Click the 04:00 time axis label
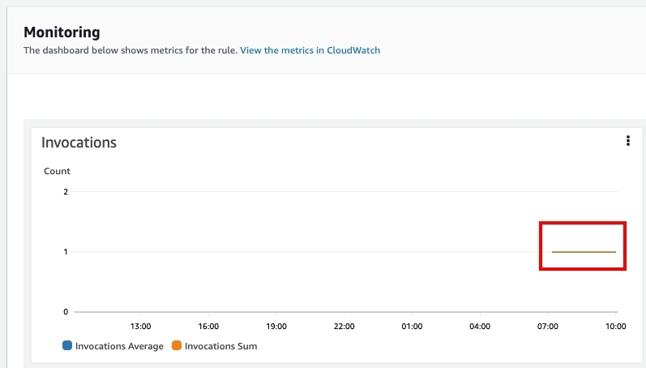 480,327
